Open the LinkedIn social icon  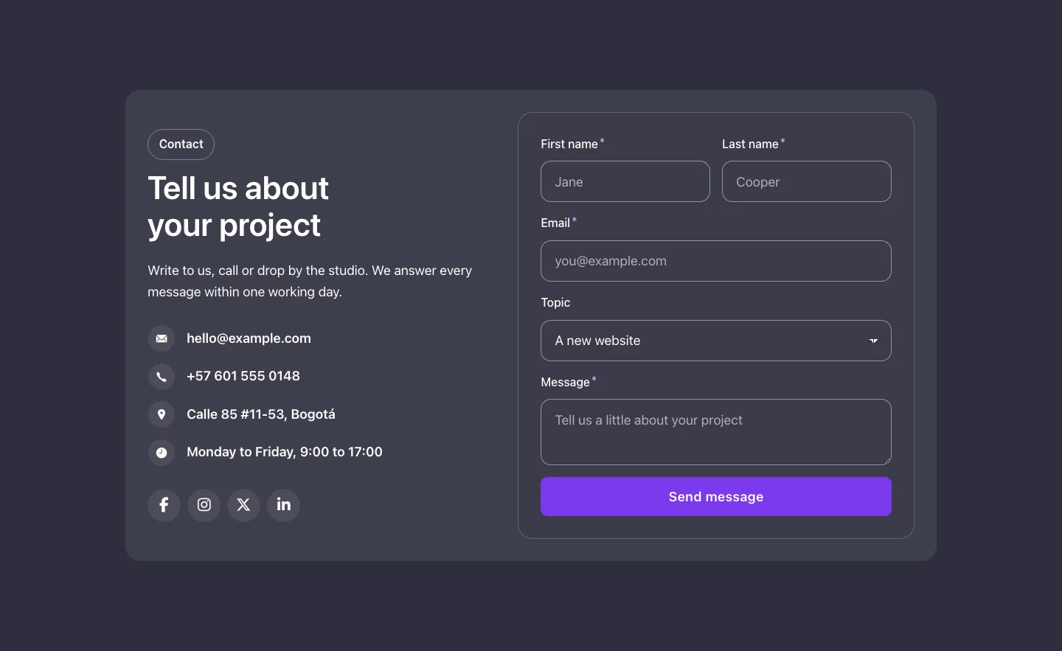283,505
